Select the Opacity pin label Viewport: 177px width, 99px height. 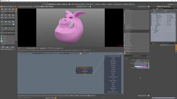coord(113,82)
